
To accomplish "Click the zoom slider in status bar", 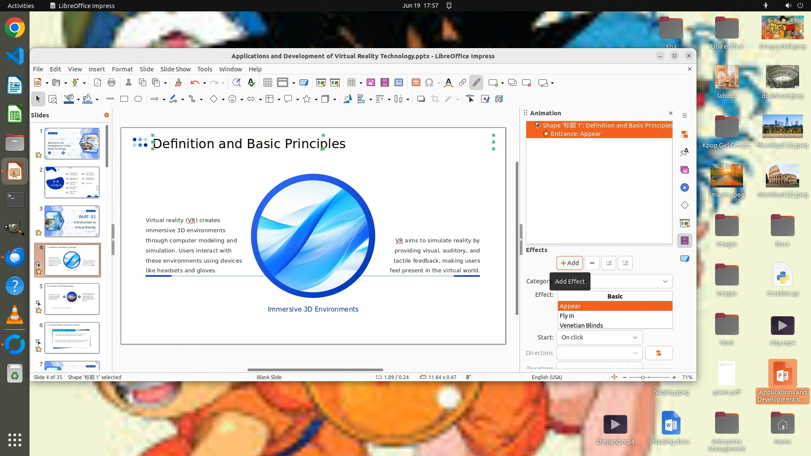I will coord(643,377).
